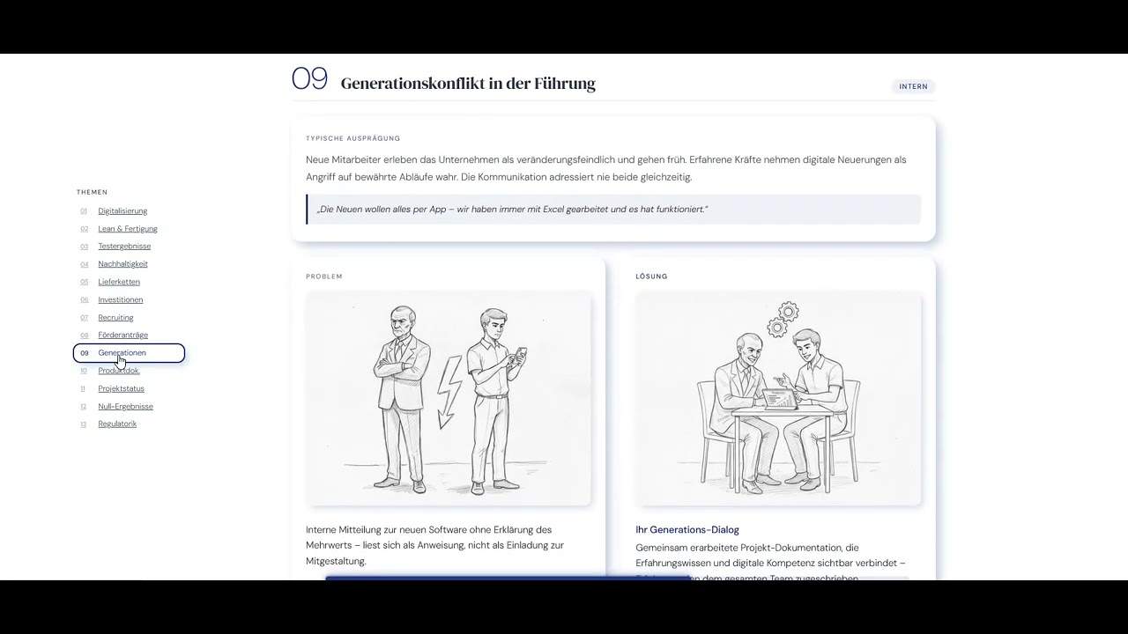Image resolution: width=1128 pixels, height=634 pixels.
Task: Open the Lösung sketch of men at table
Action: pos(778,398)
